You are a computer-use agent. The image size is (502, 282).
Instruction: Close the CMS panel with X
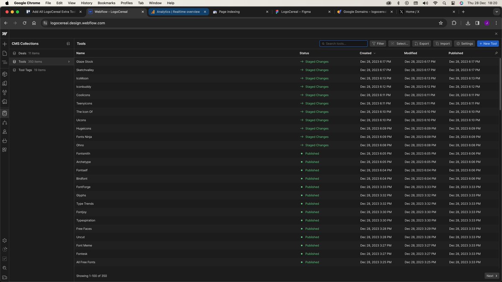point(496,33)
